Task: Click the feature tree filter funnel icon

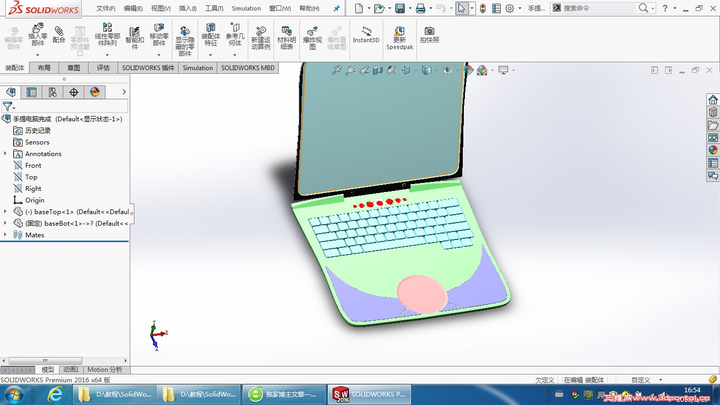Action: pos(7,107)
